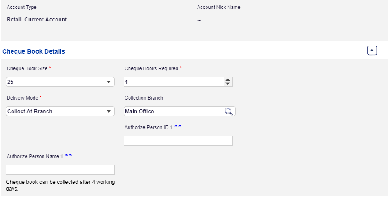The width and height of the screenshot is (392, 208).
Task: Focus the Authorize Person ID 1 field
Action: (x=178, y=141)
